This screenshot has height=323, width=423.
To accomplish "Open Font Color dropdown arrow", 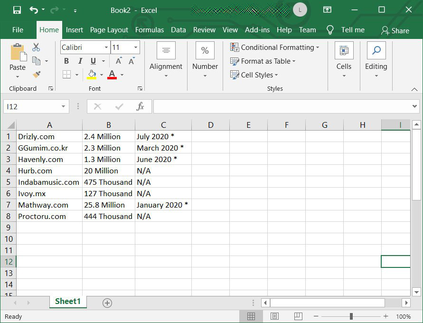I will [x=122, y=75].
